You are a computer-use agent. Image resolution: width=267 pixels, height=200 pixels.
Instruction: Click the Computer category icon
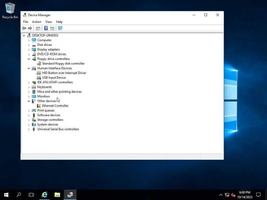click(34, 40)
